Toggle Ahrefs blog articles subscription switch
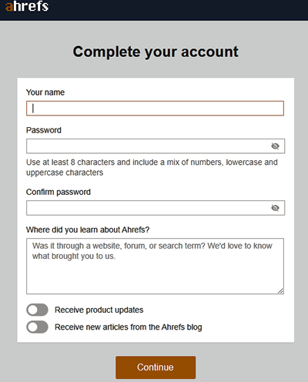This screenshot has width=308, height=382. tap(37, 327)
